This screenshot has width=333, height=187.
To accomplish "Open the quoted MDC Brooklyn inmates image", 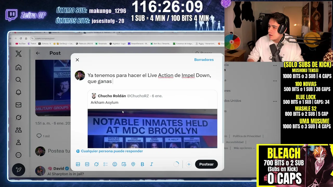I will 152,129.
